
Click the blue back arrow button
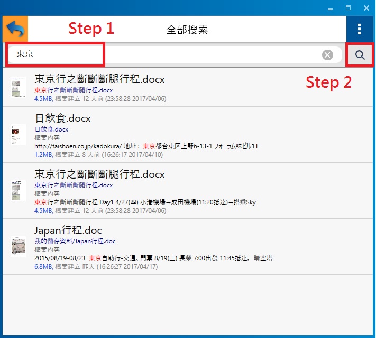15,29
